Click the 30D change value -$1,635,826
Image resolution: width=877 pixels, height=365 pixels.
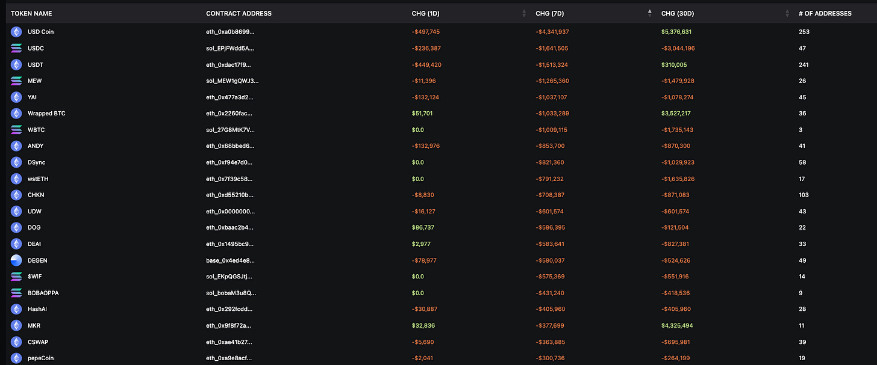click(x=678, y=179)
